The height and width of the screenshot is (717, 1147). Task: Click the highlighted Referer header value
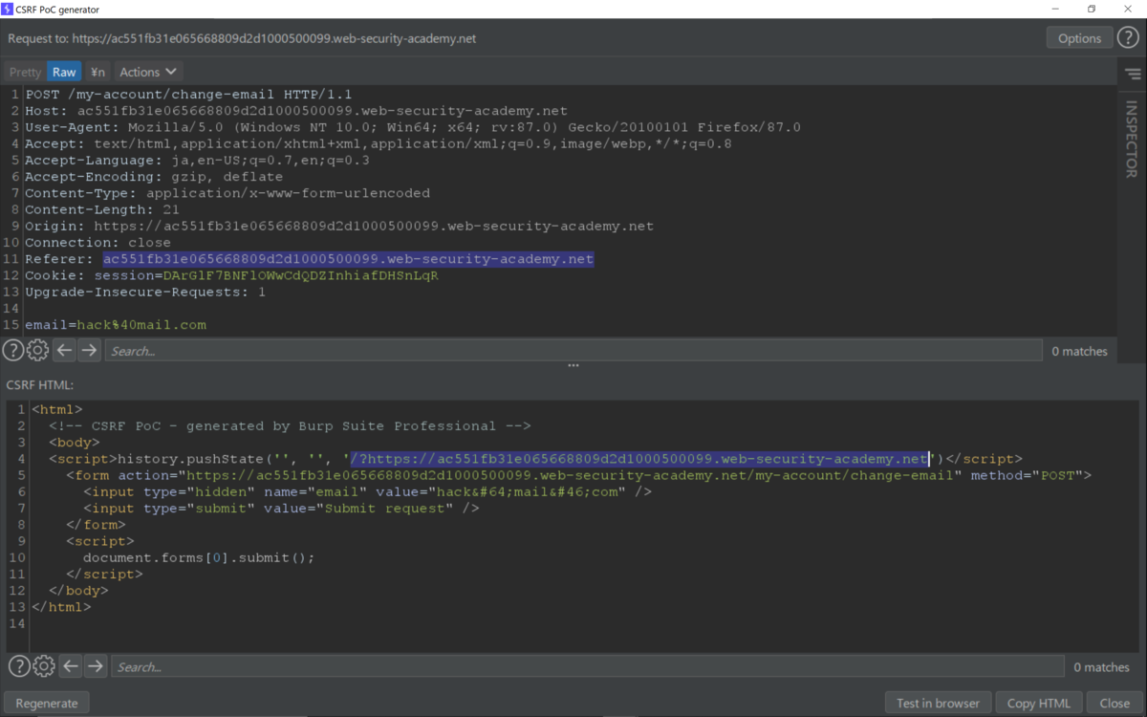(x=348, y=259)
